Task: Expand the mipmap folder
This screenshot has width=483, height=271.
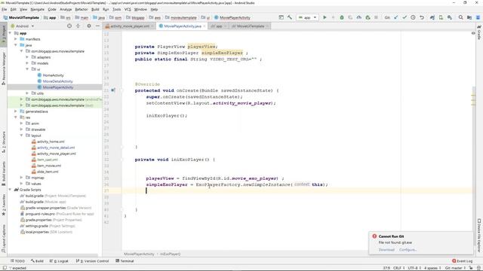Action: (x=22, y=178)
